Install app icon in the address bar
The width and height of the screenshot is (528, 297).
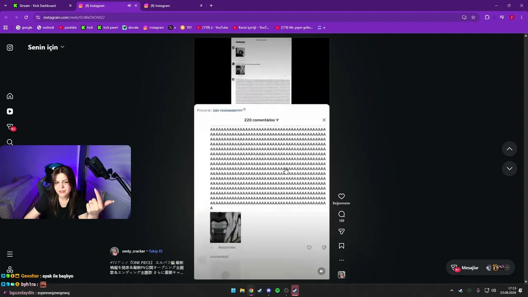point(464,17)
